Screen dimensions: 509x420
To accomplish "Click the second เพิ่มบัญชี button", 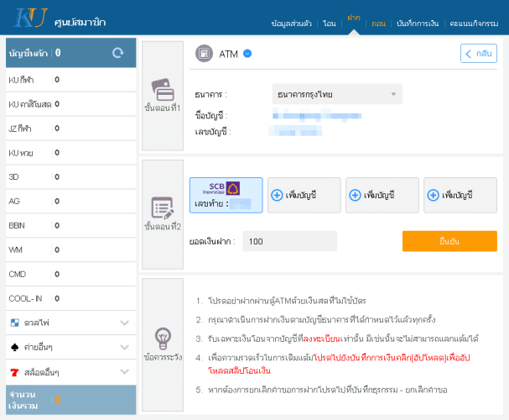I will coord(382,195).
